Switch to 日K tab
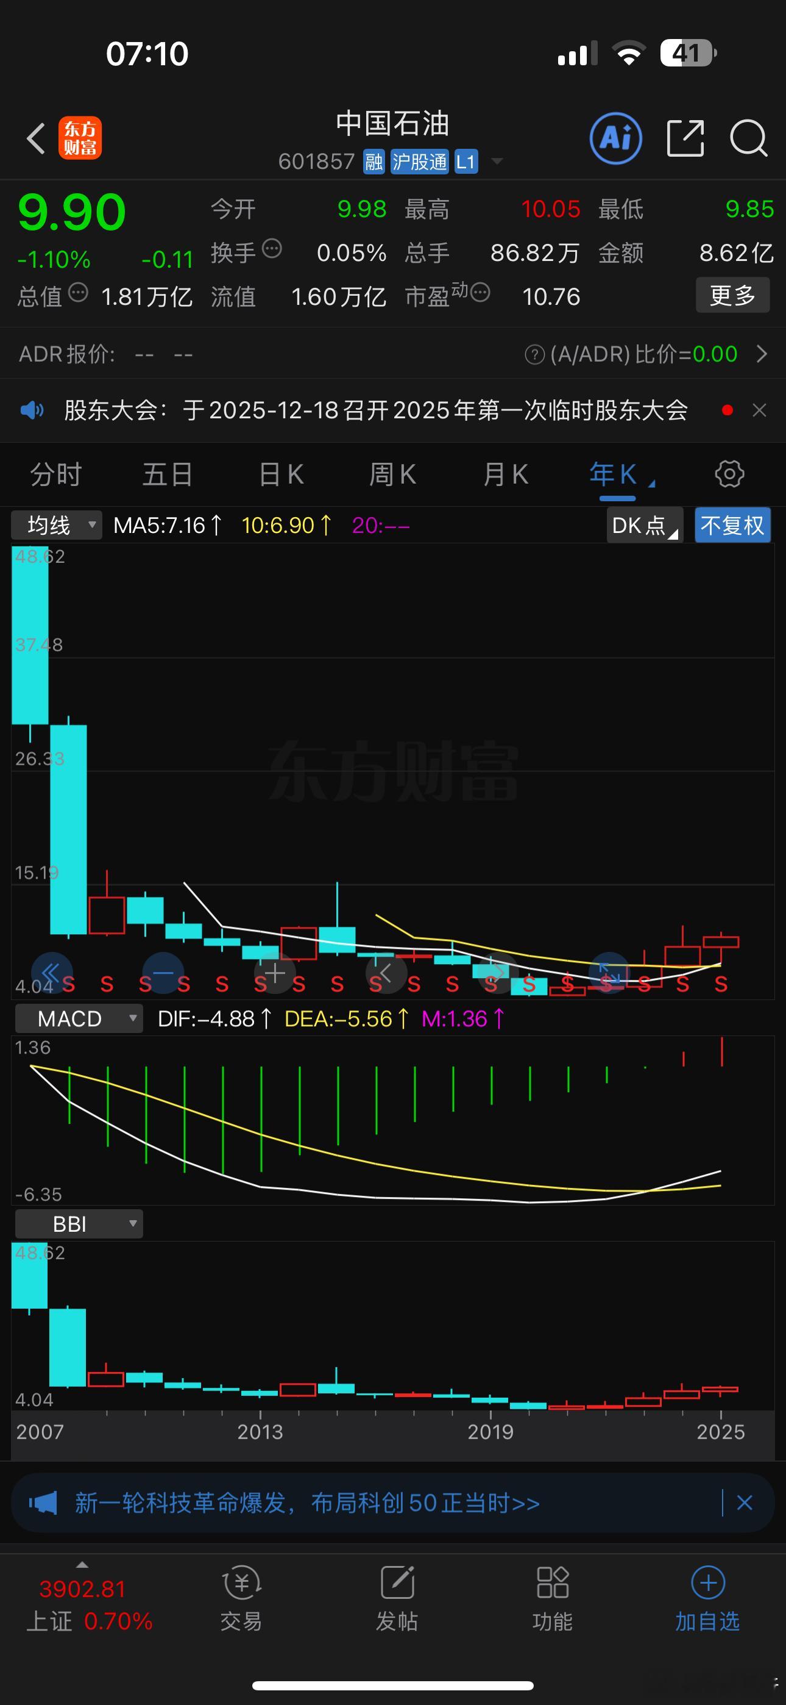 click(281, 474)
